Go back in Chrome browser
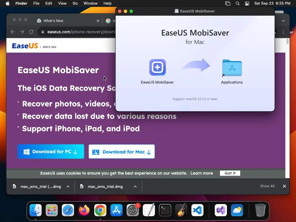The height and width of the screenshot is (222, 296). click(x=13, y=32)
